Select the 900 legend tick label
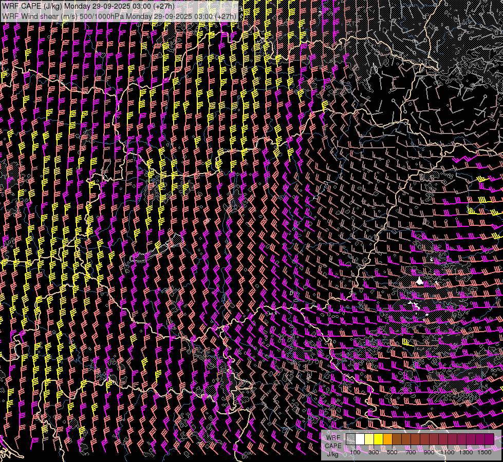Image resolution: width=503 pixels, height=462 pixels. click(429, 452)
